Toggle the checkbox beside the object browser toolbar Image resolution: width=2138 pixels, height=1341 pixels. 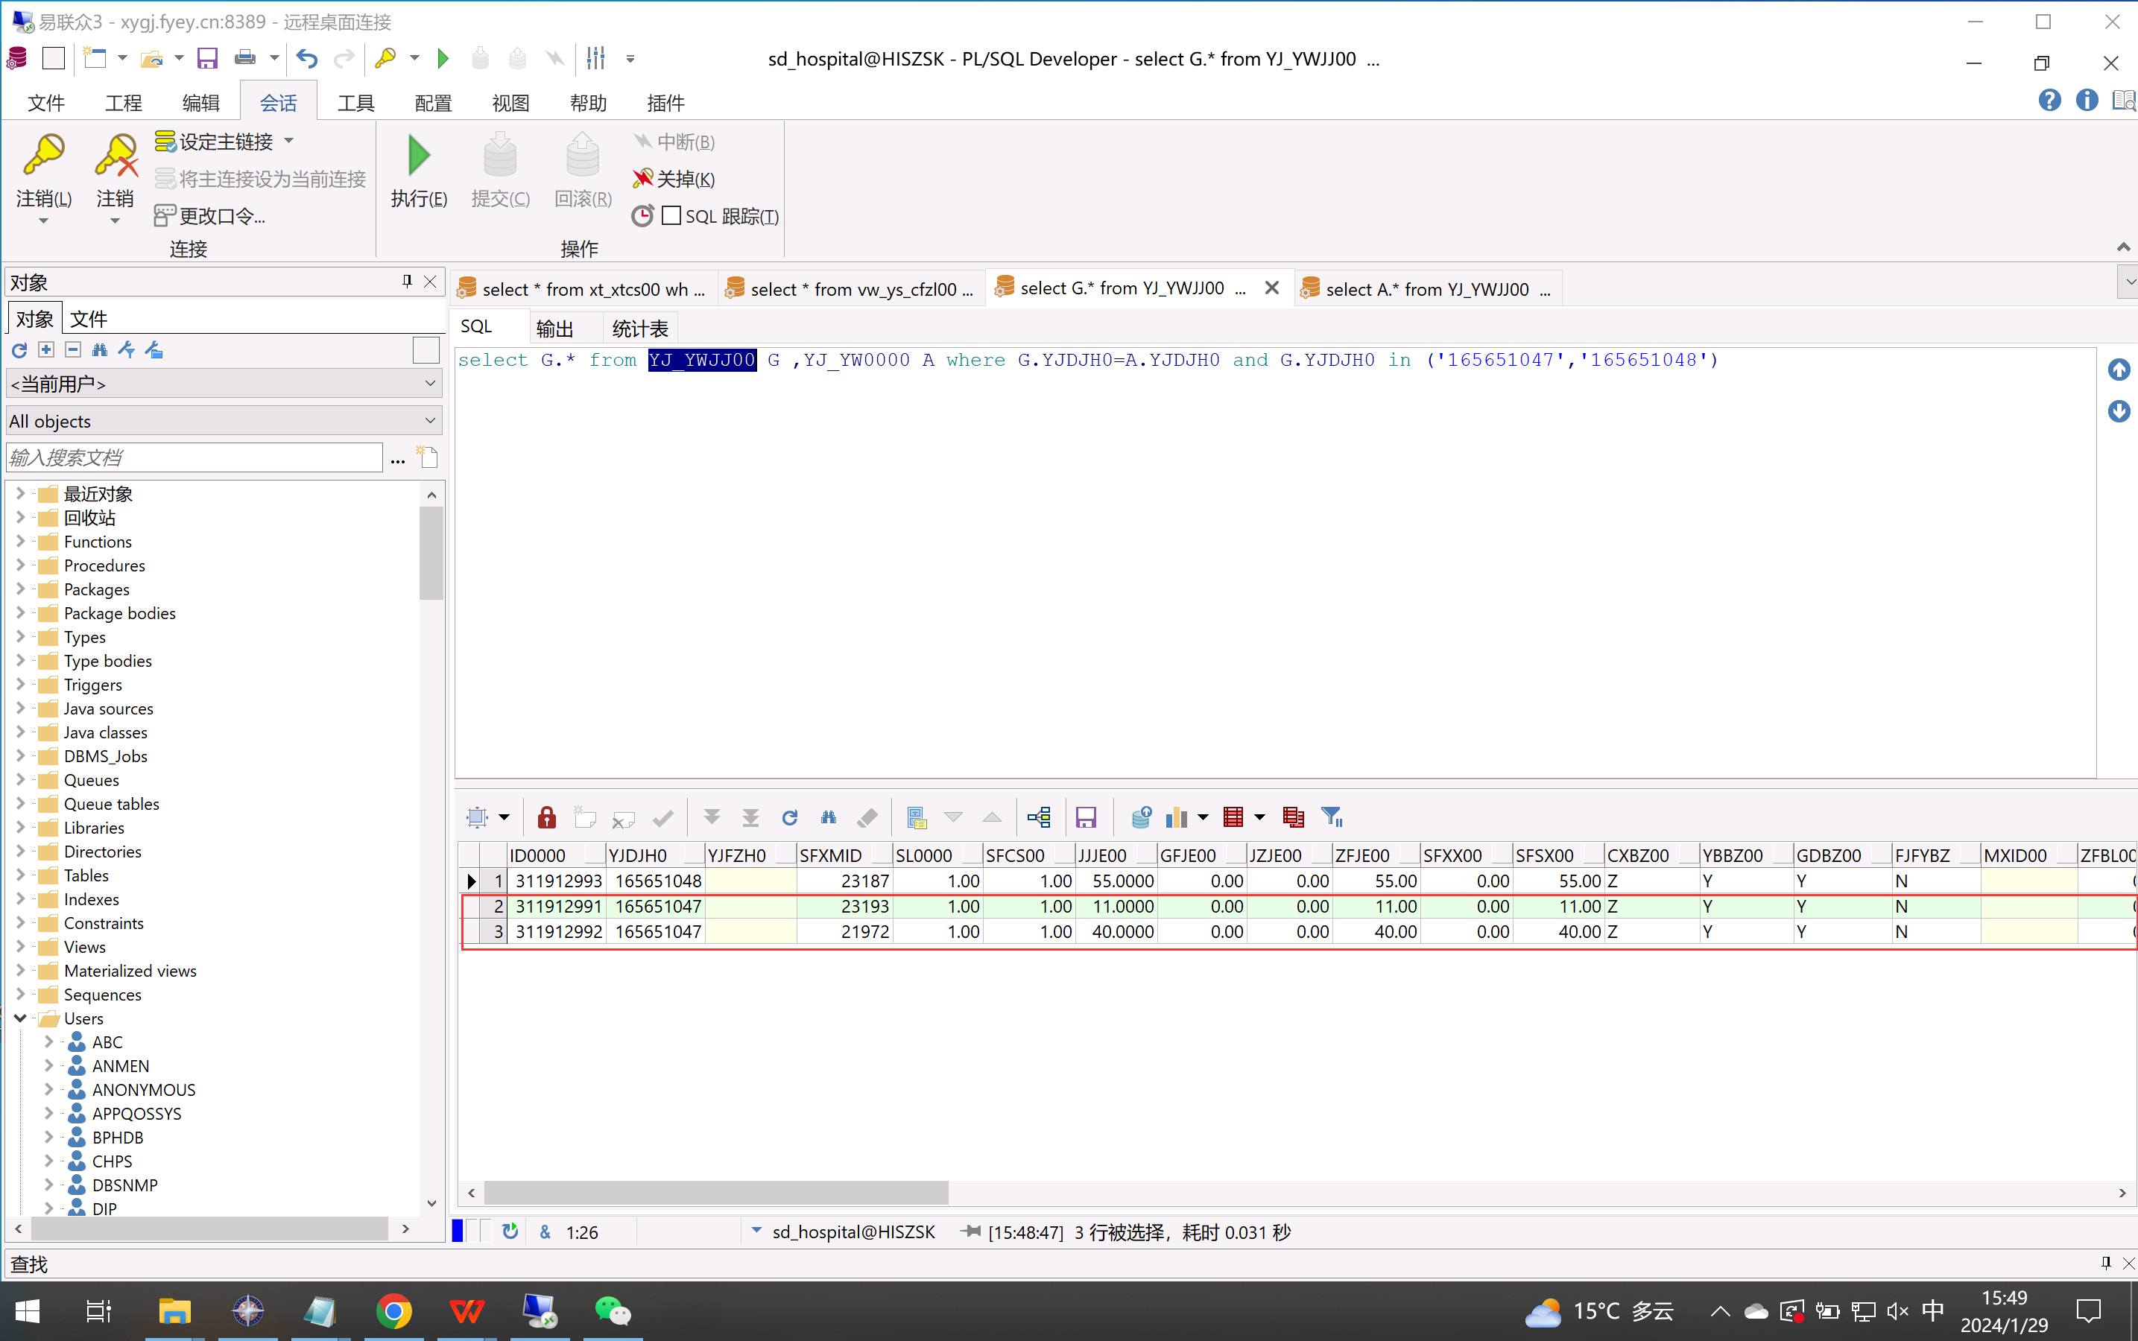click(x=426, y=350)
